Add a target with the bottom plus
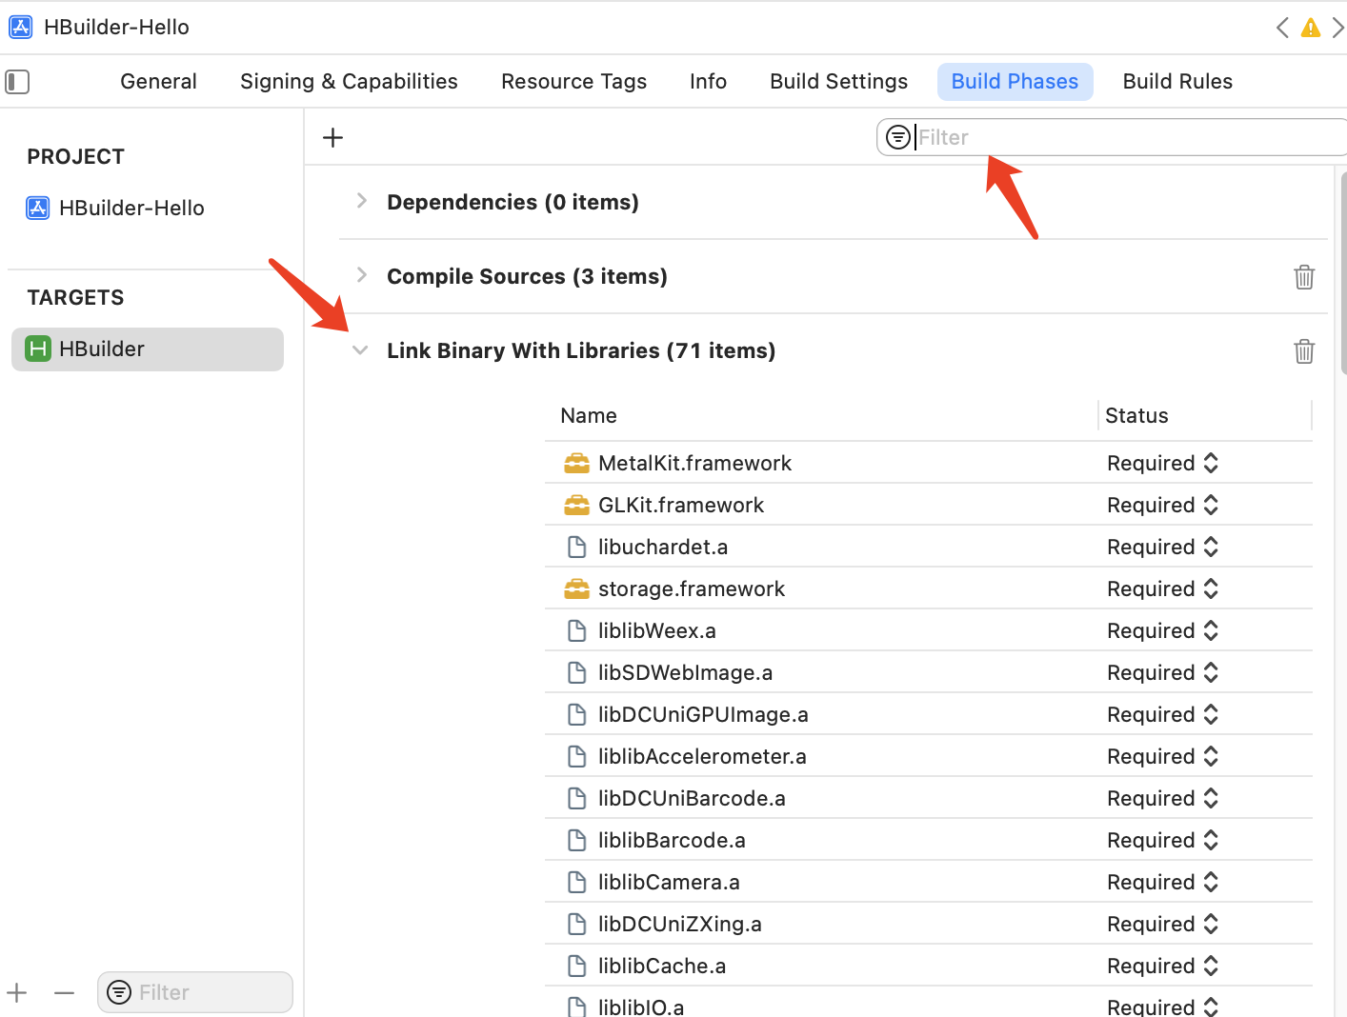 pyautogui.click(x=17, y=993)
